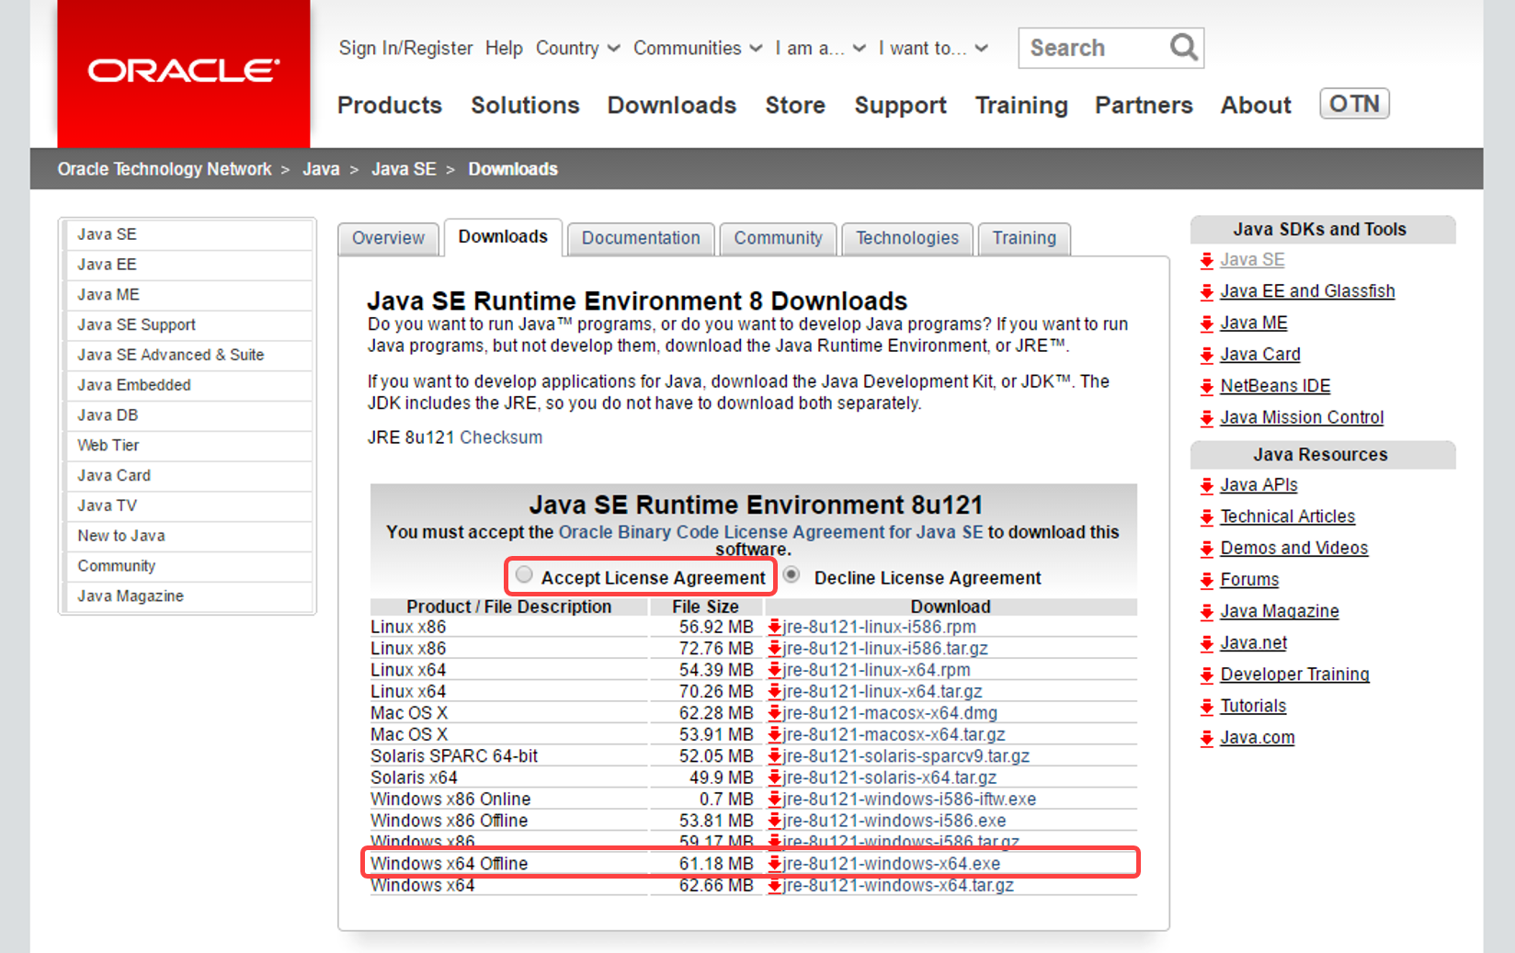Click download icon for jre-8u121-macosx-x64.dmg
1515x953 pixels.
coord(775,713)
